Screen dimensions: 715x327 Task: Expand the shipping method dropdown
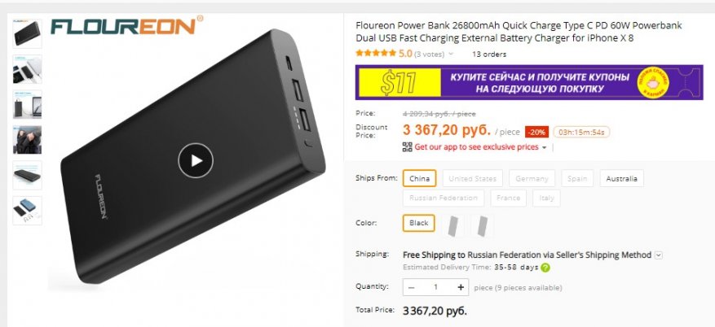click(x=658, y=255)
